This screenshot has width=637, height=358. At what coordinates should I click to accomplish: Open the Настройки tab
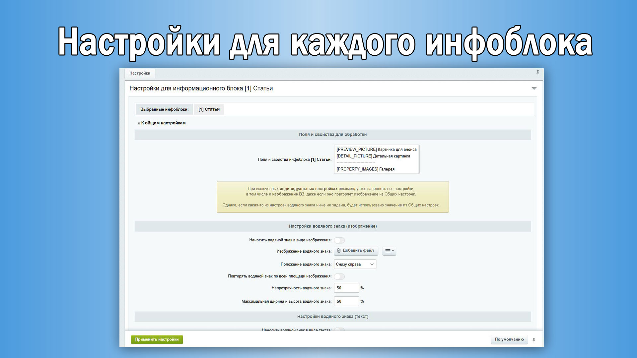(140, 73)
